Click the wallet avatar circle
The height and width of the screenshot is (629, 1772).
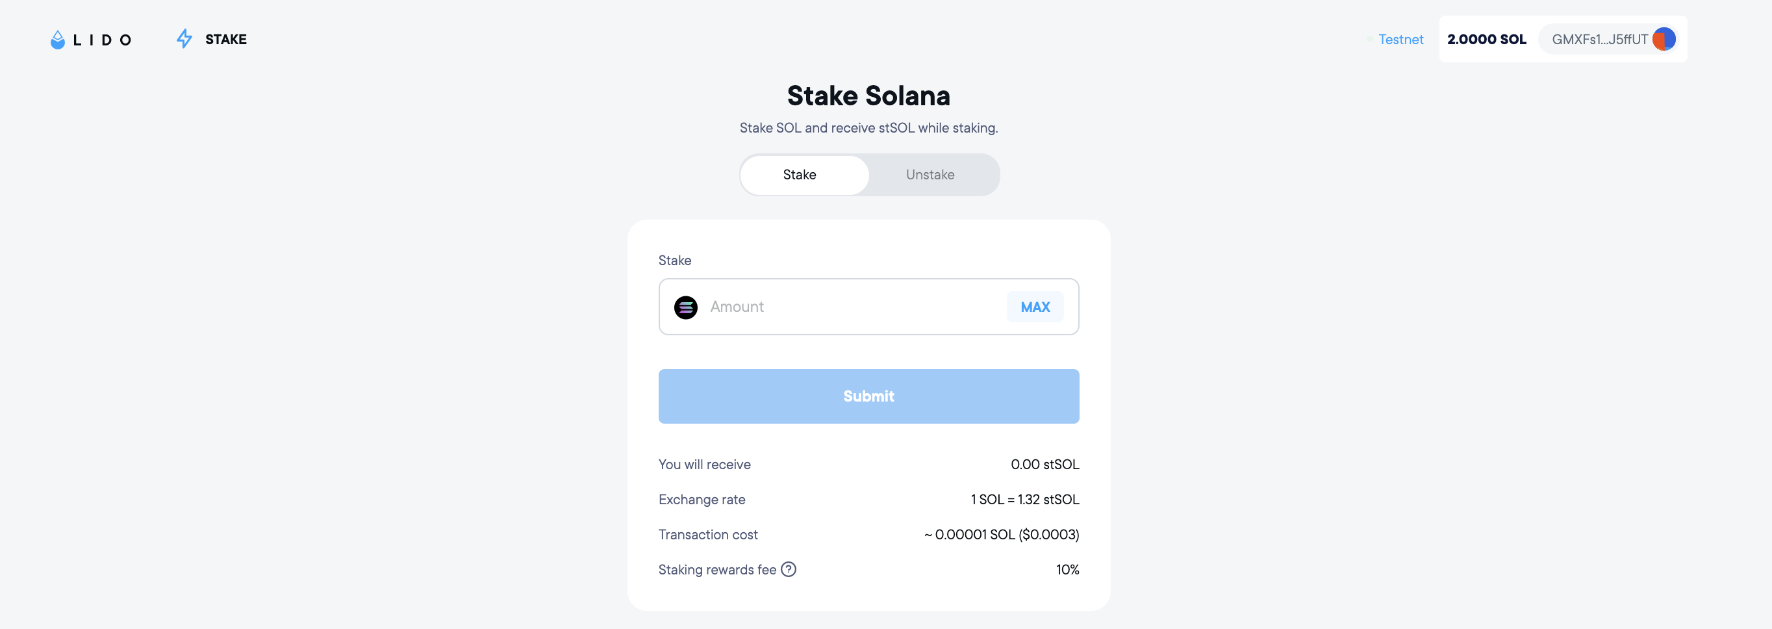[1664, 39]
